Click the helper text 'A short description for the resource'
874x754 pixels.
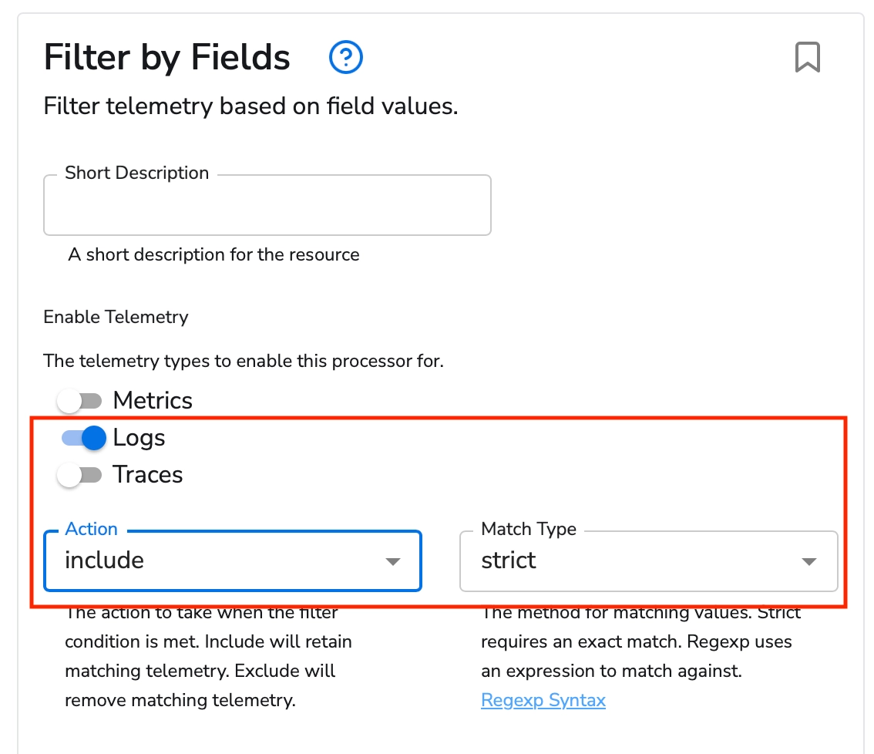[213, 254]
